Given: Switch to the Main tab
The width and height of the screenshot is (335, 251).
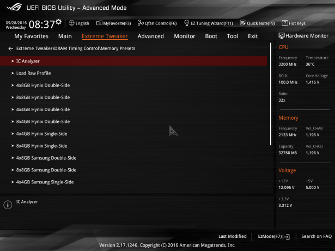Looking at the screenshot, I should pyautogui.click(x=65, y=36).
